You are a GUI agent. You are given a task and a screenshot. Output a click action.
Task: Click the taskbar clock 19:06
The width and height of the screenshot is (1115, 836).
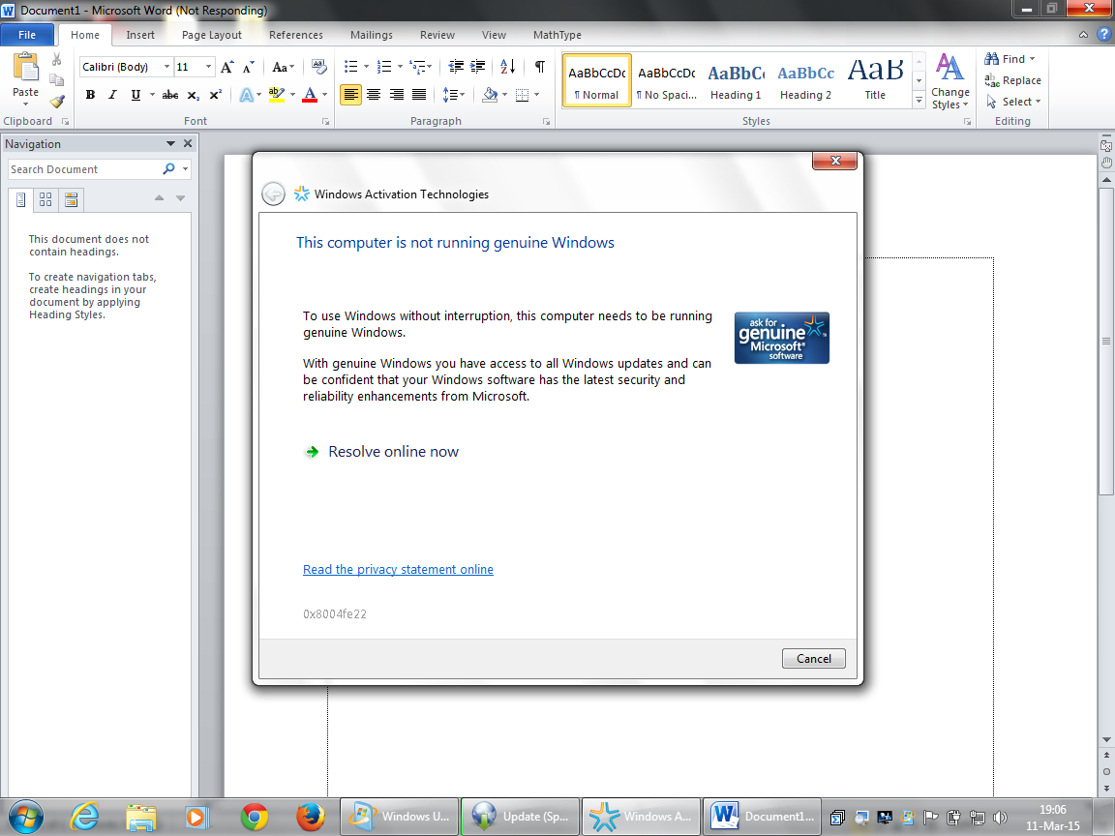coord(1052,810)
